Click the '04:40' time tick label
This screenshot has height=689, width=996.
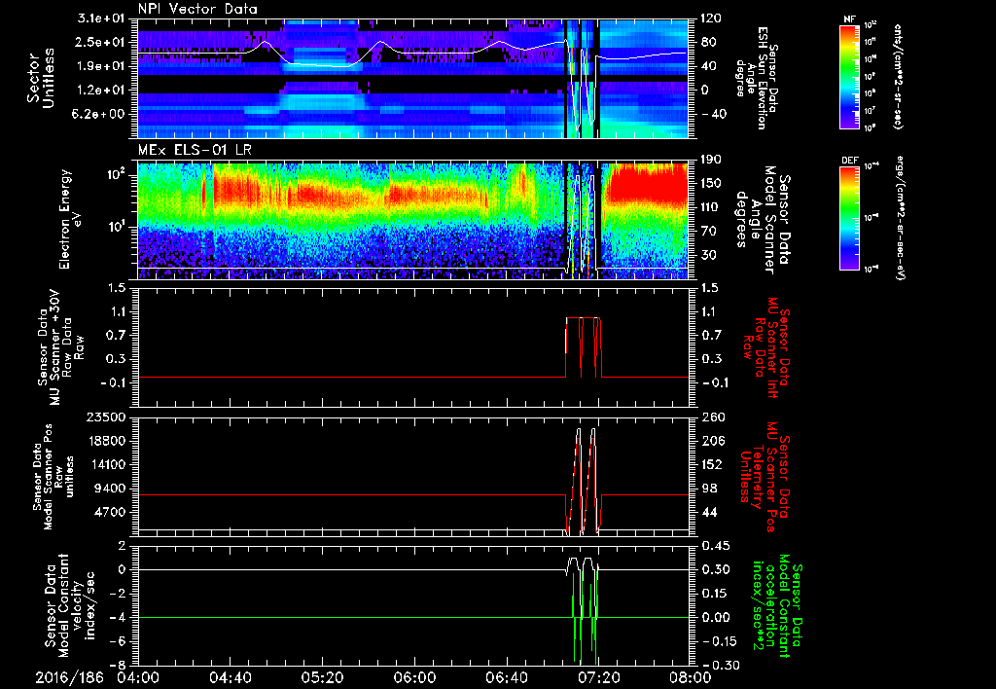pos(230,677)
